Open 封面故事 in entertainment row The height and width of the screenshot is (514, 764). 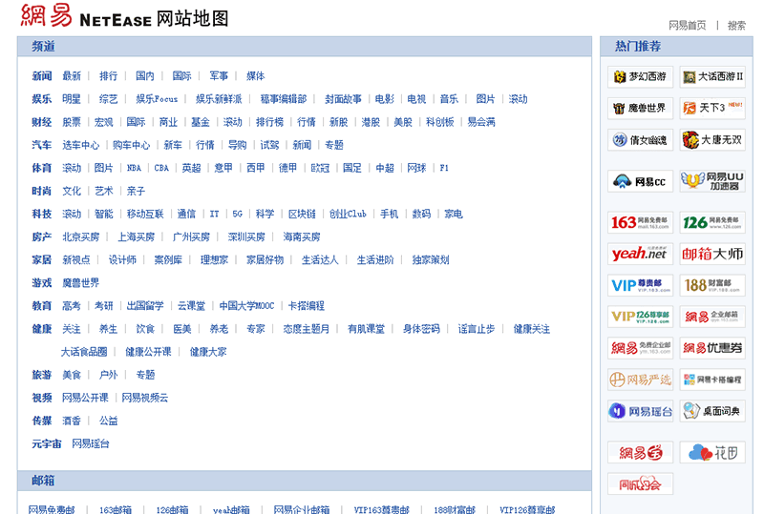tap(344, 99)
